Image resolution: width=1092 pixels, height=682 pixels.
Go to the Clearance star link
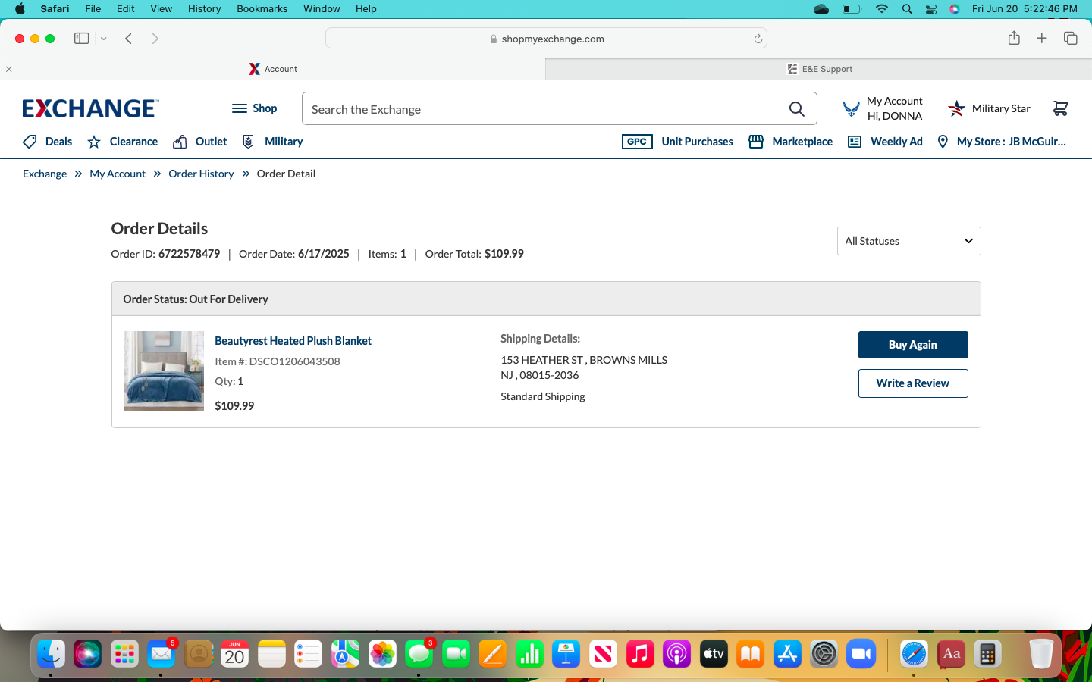click(x=123, y=142)
